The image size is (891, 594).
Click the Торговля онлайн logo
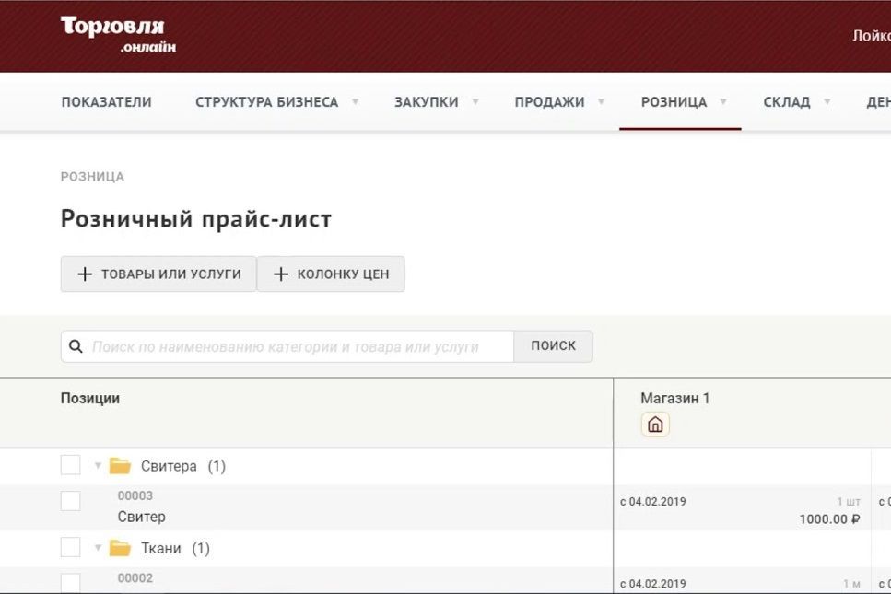[118, 35]
